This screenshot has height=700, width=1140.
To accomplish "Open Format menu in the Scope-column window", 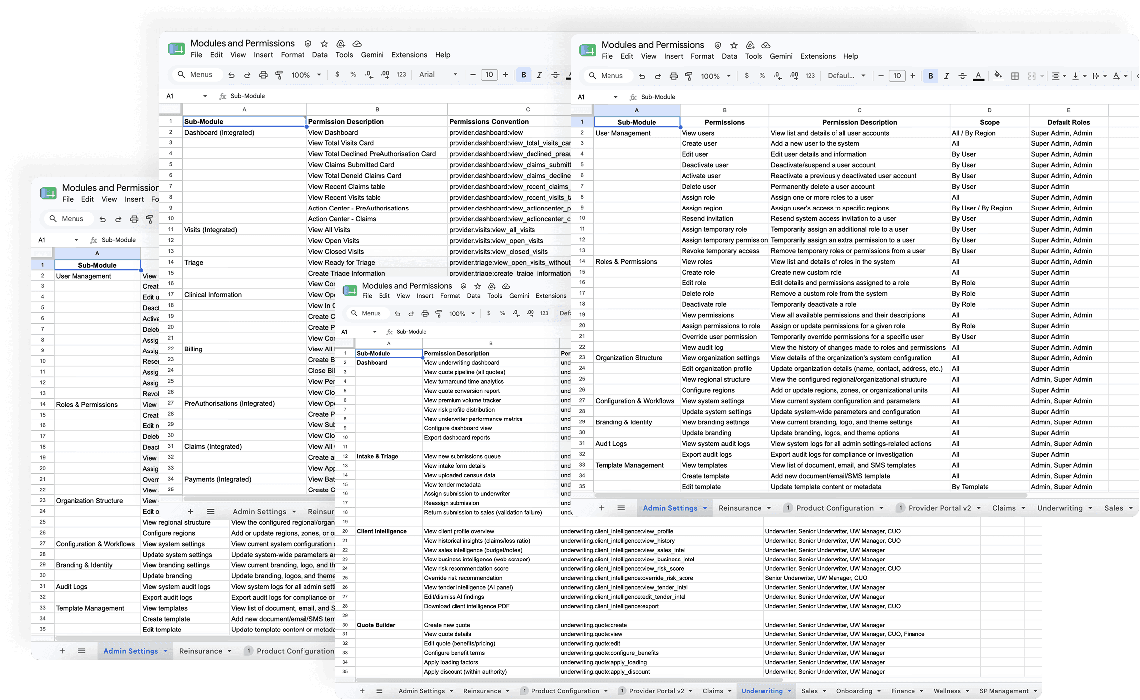I will click(702, 56).
